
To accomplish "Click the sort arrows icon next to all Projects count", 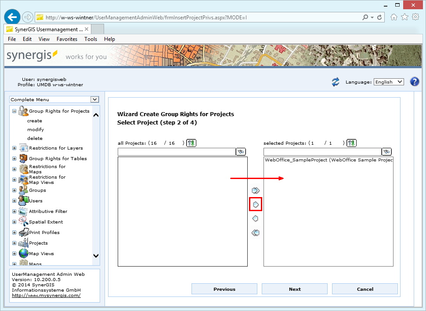I will click(x=191, y=143).
